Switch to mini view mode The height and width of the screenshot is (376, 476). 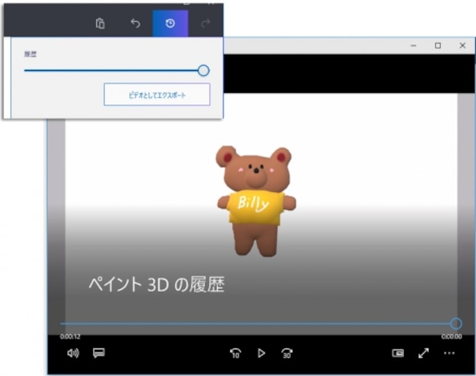[x=397, y=353]
